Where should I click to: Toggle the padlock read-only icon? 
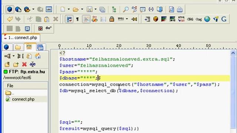pos(112,19)
